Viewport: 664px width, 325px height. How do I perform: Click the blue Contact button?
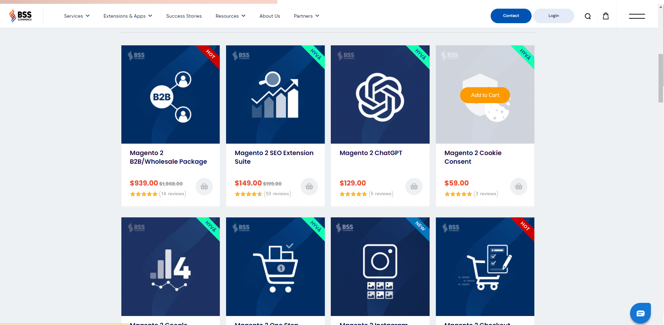click(x=511, y=16)
